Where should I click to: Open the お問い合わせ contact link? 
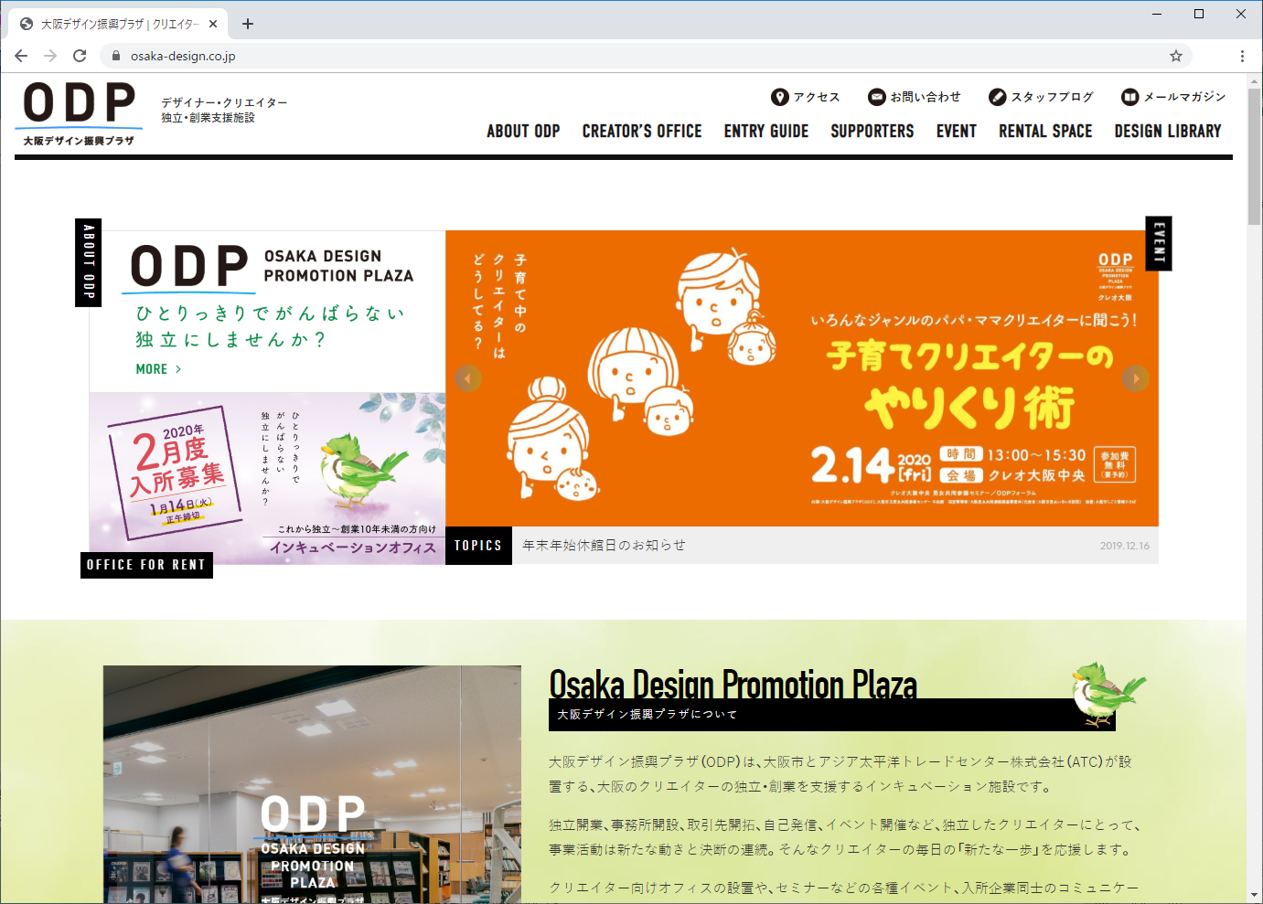(x=926, y=97)
